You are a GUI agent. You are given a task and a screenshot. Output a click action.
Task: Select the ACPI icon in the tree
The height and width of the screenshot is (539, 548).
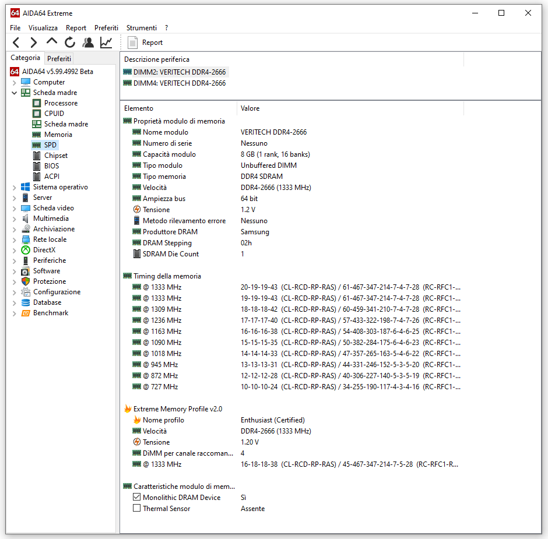(x=36, y=177)
